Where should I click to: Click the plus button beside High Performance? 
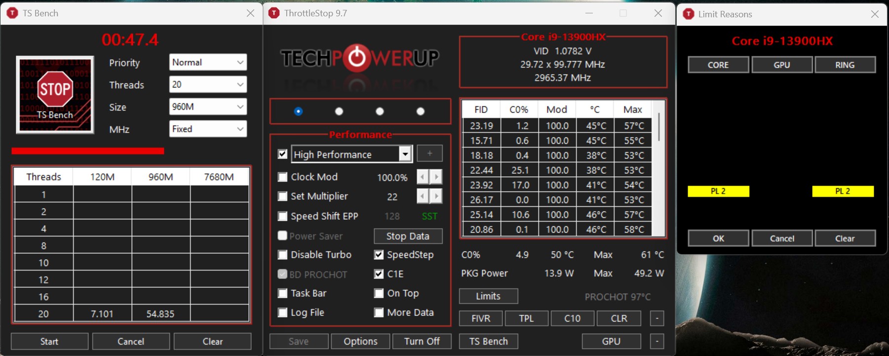(x=429, y=154)
